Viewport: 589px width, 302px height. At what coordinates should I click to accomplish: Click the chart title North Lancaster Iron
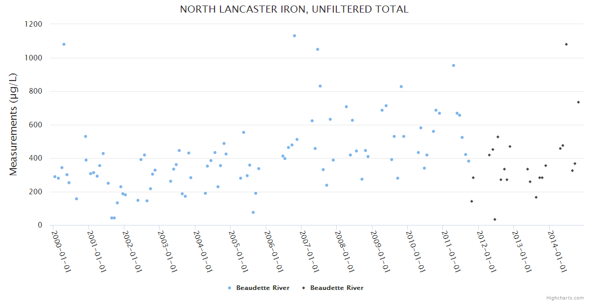click(294, 10)
